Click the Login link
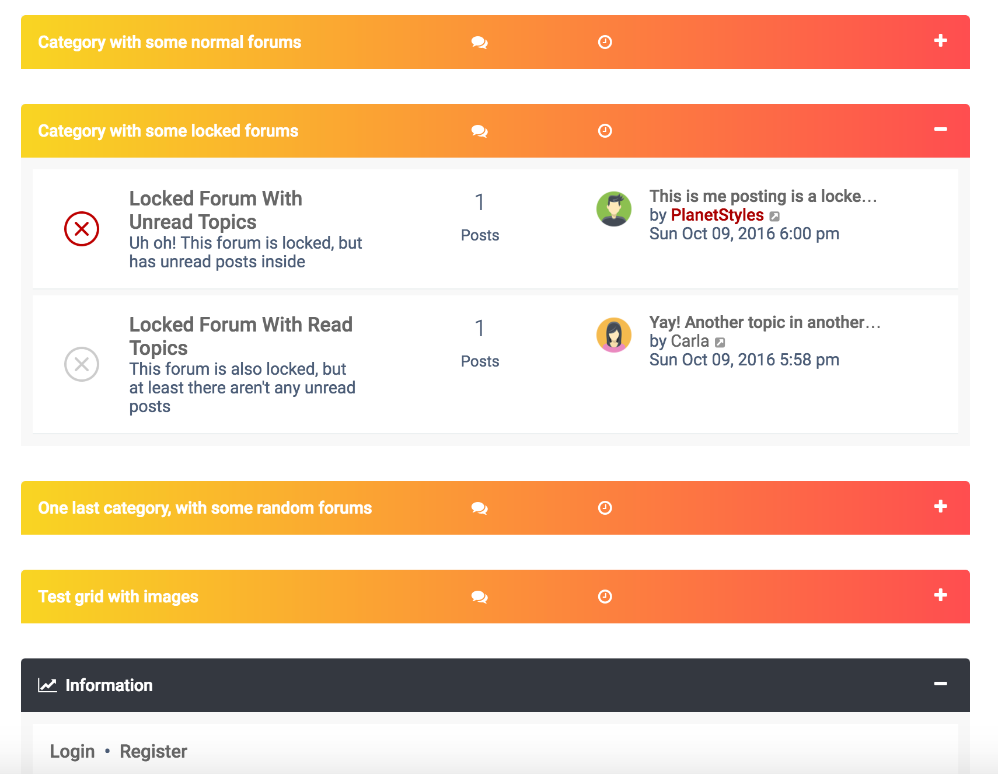Screen dimensions: 998x774 (72, 751)
